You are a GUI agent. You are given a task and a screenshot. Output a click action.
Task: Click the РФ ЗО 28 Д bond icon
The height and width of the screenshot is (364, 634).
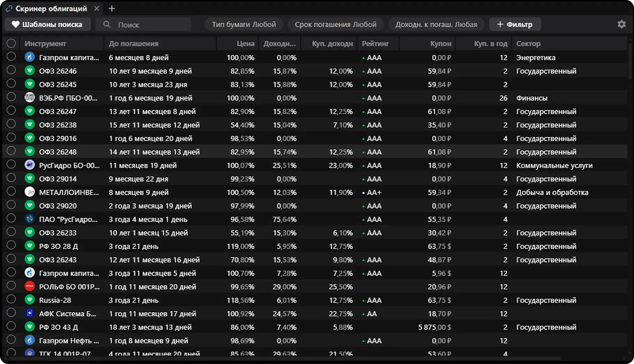click(30, 246)
